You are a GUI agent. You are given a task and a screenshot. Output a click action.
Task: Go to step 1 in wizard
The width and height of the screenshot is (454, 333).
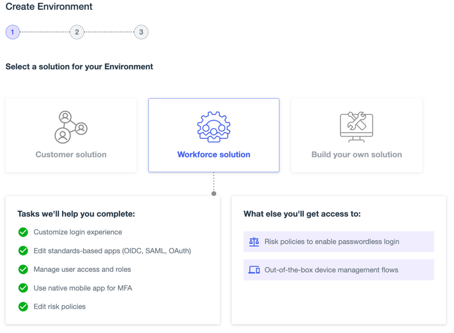[13, 32]
